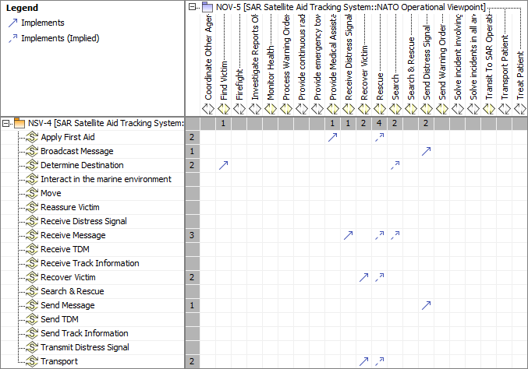The height and width of the screenshot is (369, 528).
Task: Click the Treat Patient column icon
Action: [x=520, y=109]
